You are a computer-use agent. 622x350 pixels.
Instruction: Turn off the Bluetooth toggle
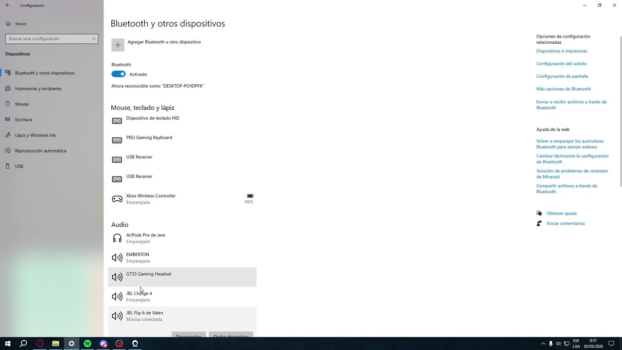point(118,74)
